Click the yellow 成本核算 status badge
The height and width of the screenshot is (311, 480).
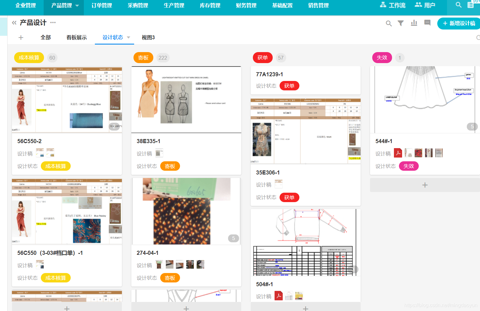point(55,166)
